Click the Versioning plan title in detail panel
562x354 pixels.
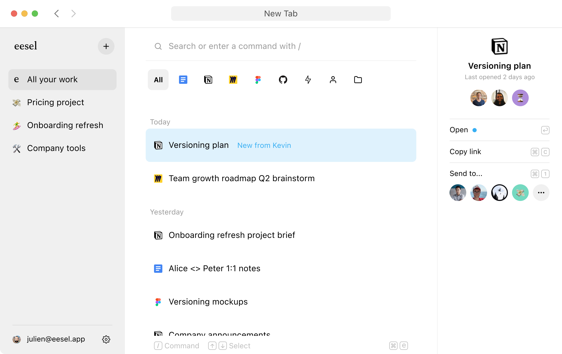click(x=500, y=66)
